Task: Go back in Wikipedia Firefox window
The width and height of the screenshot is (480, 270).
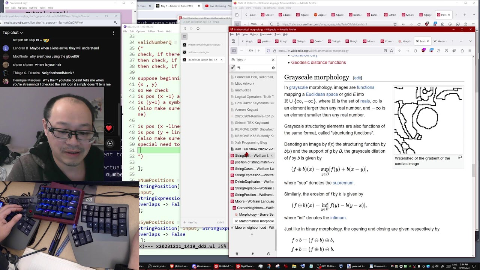Action: [x=400, y=51]
